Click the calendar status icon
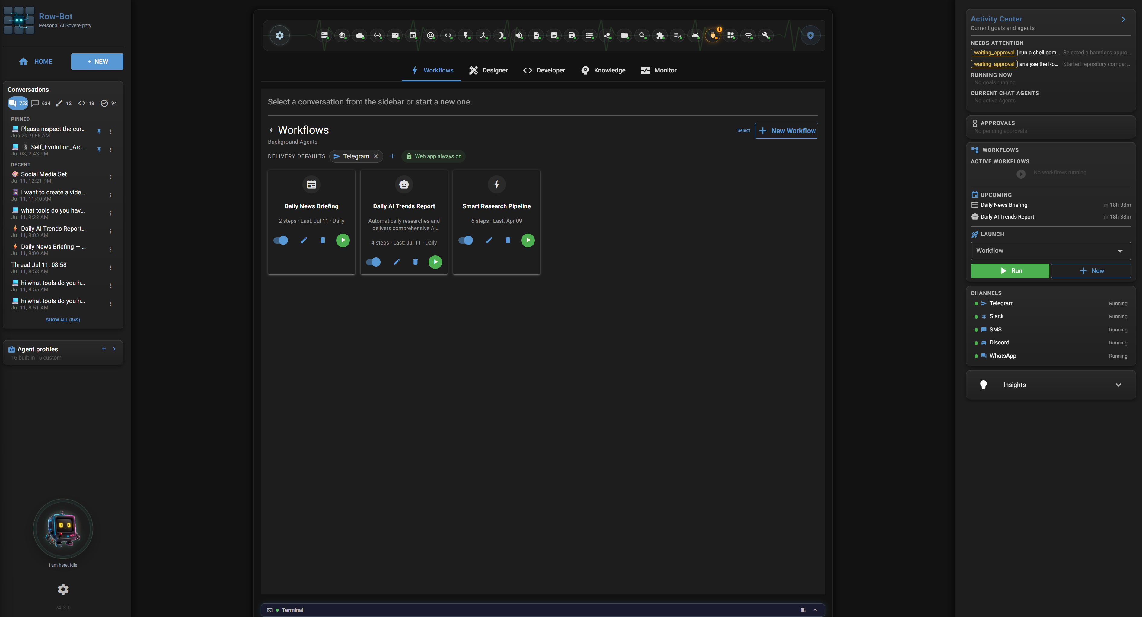The width and height of the screenshot is (1142, 617). 413,36
